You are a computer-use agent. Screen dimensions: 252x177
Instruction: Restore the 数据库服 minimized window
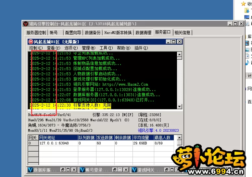[x=63, y=170]
